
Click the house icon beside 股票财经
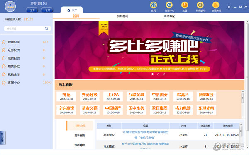point(4,42)
